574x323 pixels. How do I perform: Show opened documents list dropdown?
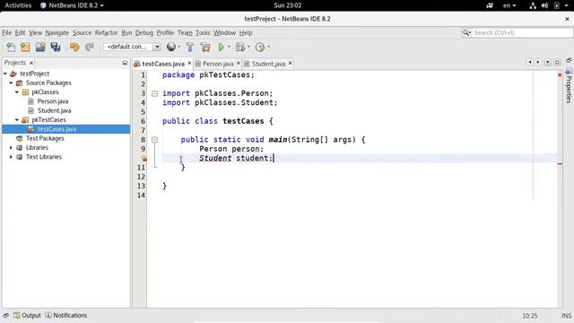548,62
